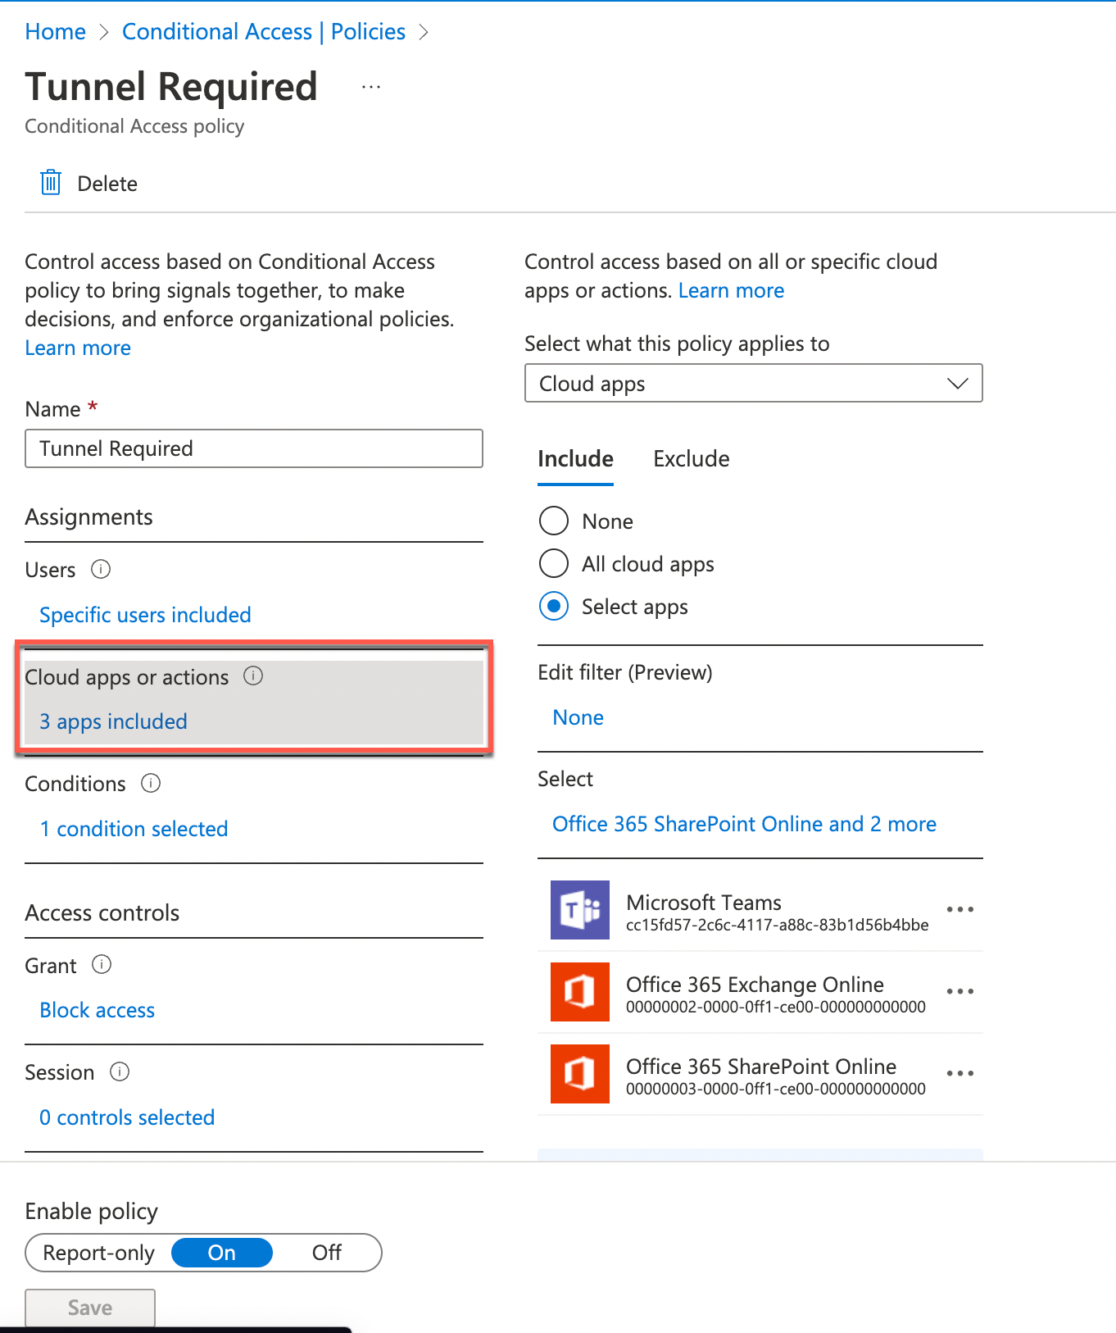Click the Edit filter (Preview) label

click(625, 672)
